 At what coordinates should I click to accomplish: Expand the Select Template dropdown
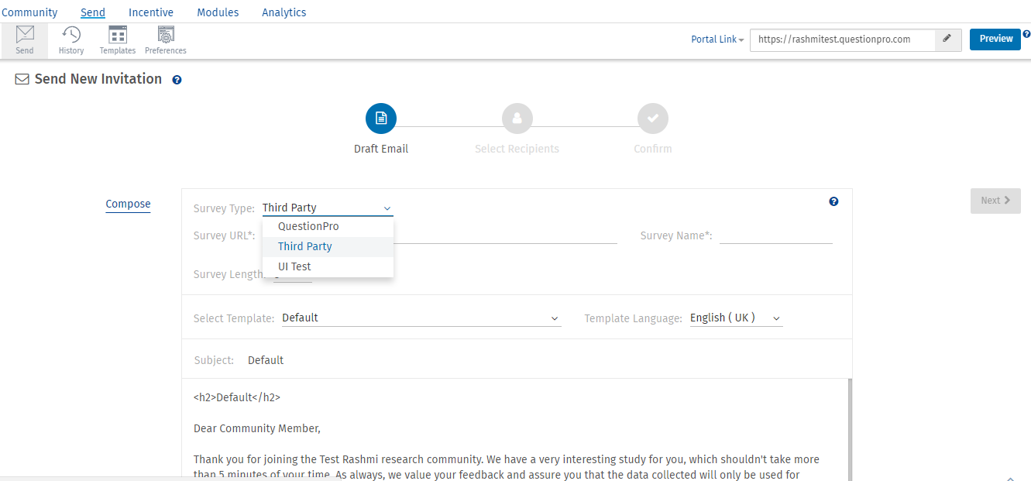[421, 318]
